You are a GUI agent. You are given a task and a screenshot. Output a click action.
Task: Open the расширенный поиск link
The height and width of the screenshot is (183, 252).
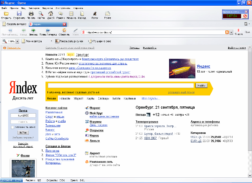pyautogui.click(x=181, y=93)
